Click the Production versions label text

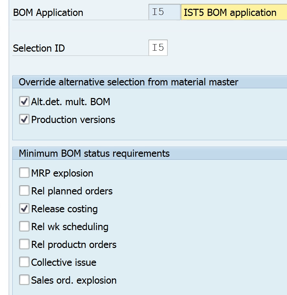[x=73, y=120]
